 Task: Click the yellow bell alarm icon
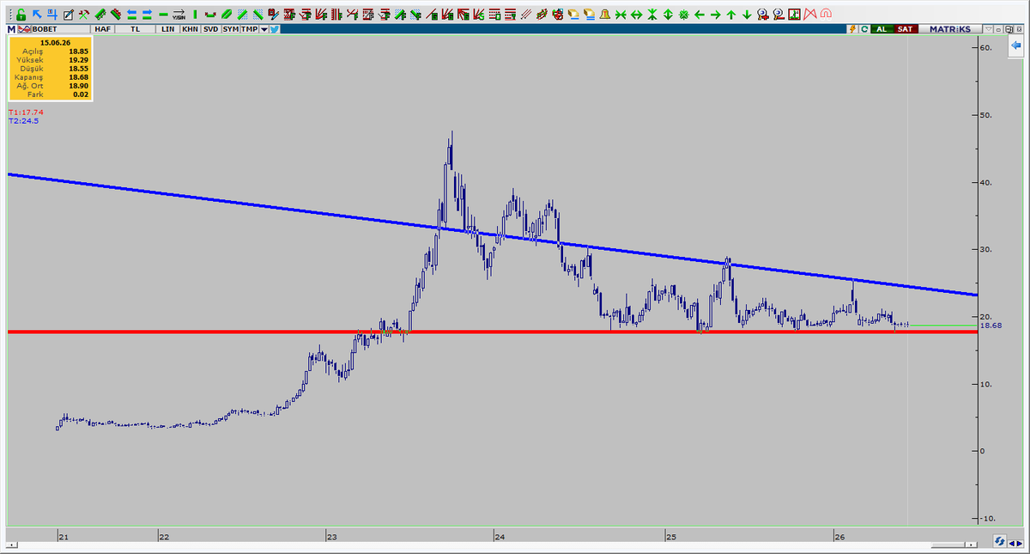605,15
